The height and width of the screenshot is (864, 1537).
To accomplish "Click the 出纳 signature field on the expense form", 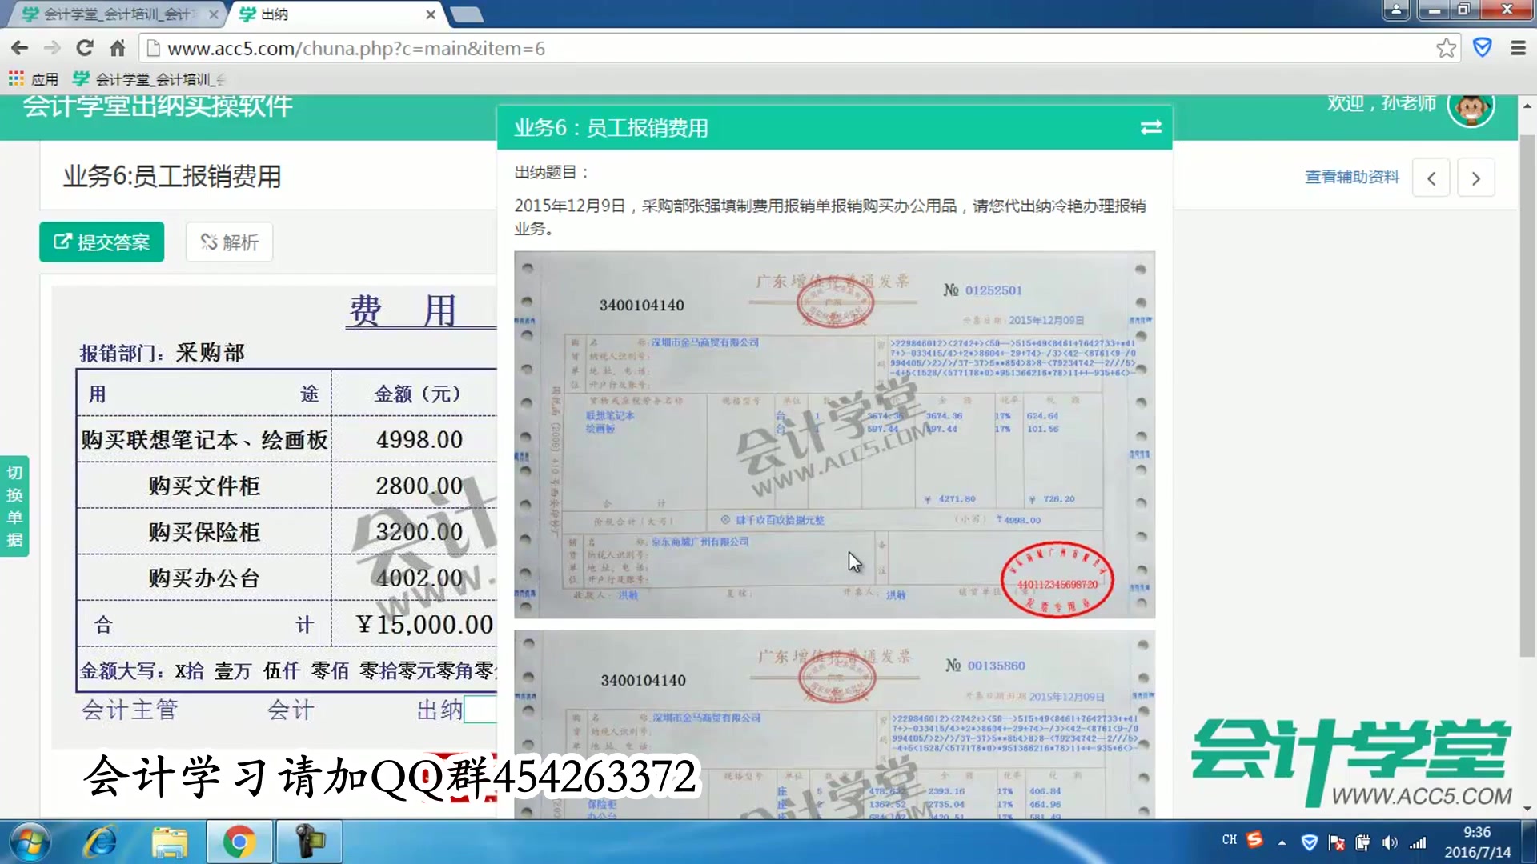I will click(480, 710).
